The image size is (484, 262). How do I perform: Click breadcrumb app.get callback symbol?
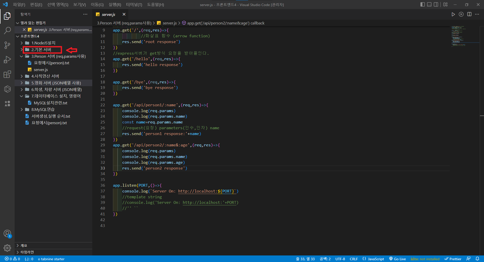[x=226, y=23]
